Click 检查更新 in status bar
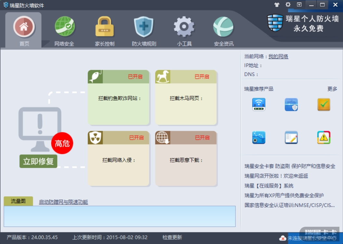 click(x=172, y=237)
